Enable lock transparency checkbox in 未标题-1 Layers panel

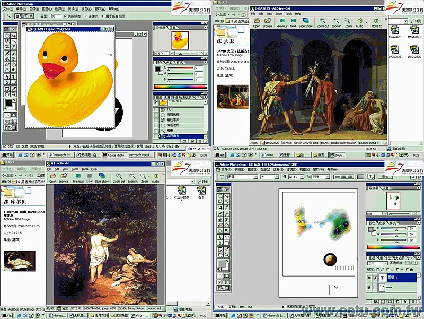[378, 270]
